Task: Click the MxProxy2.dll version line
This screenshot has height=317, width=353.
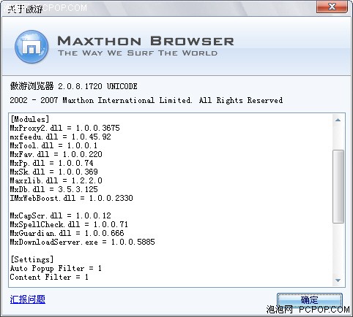Action: tap(65, 128)
